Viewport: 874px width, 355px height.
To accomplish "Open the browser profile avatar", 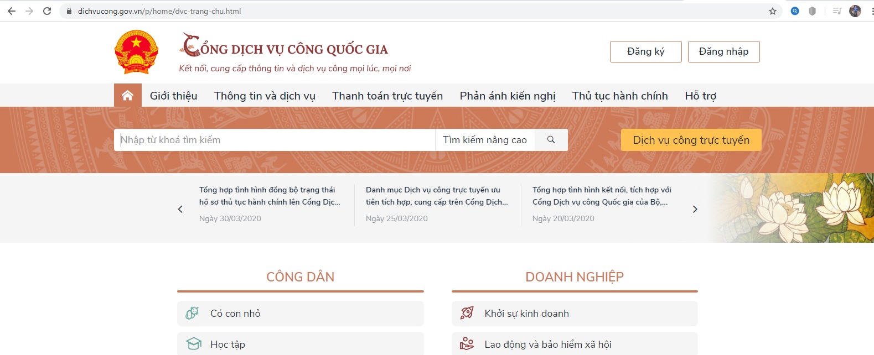I will tap(855, 11).
